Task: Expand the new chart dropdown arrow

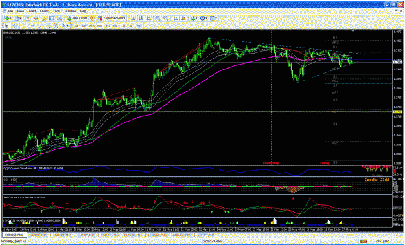Action: 10,18
